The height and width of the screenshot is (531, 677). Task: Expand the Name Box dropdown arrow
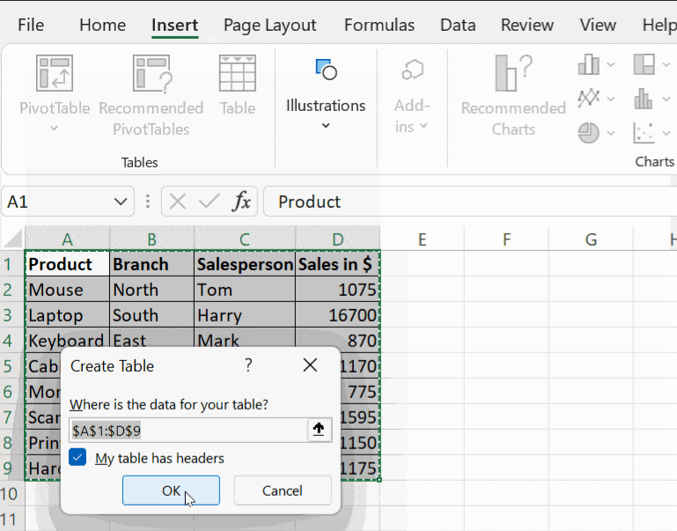tap(121, 202)
